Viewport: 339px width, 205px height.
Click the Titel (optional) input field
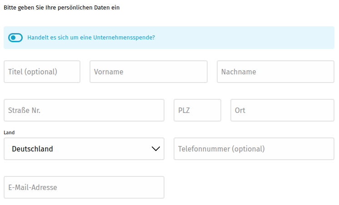(42, 72)
